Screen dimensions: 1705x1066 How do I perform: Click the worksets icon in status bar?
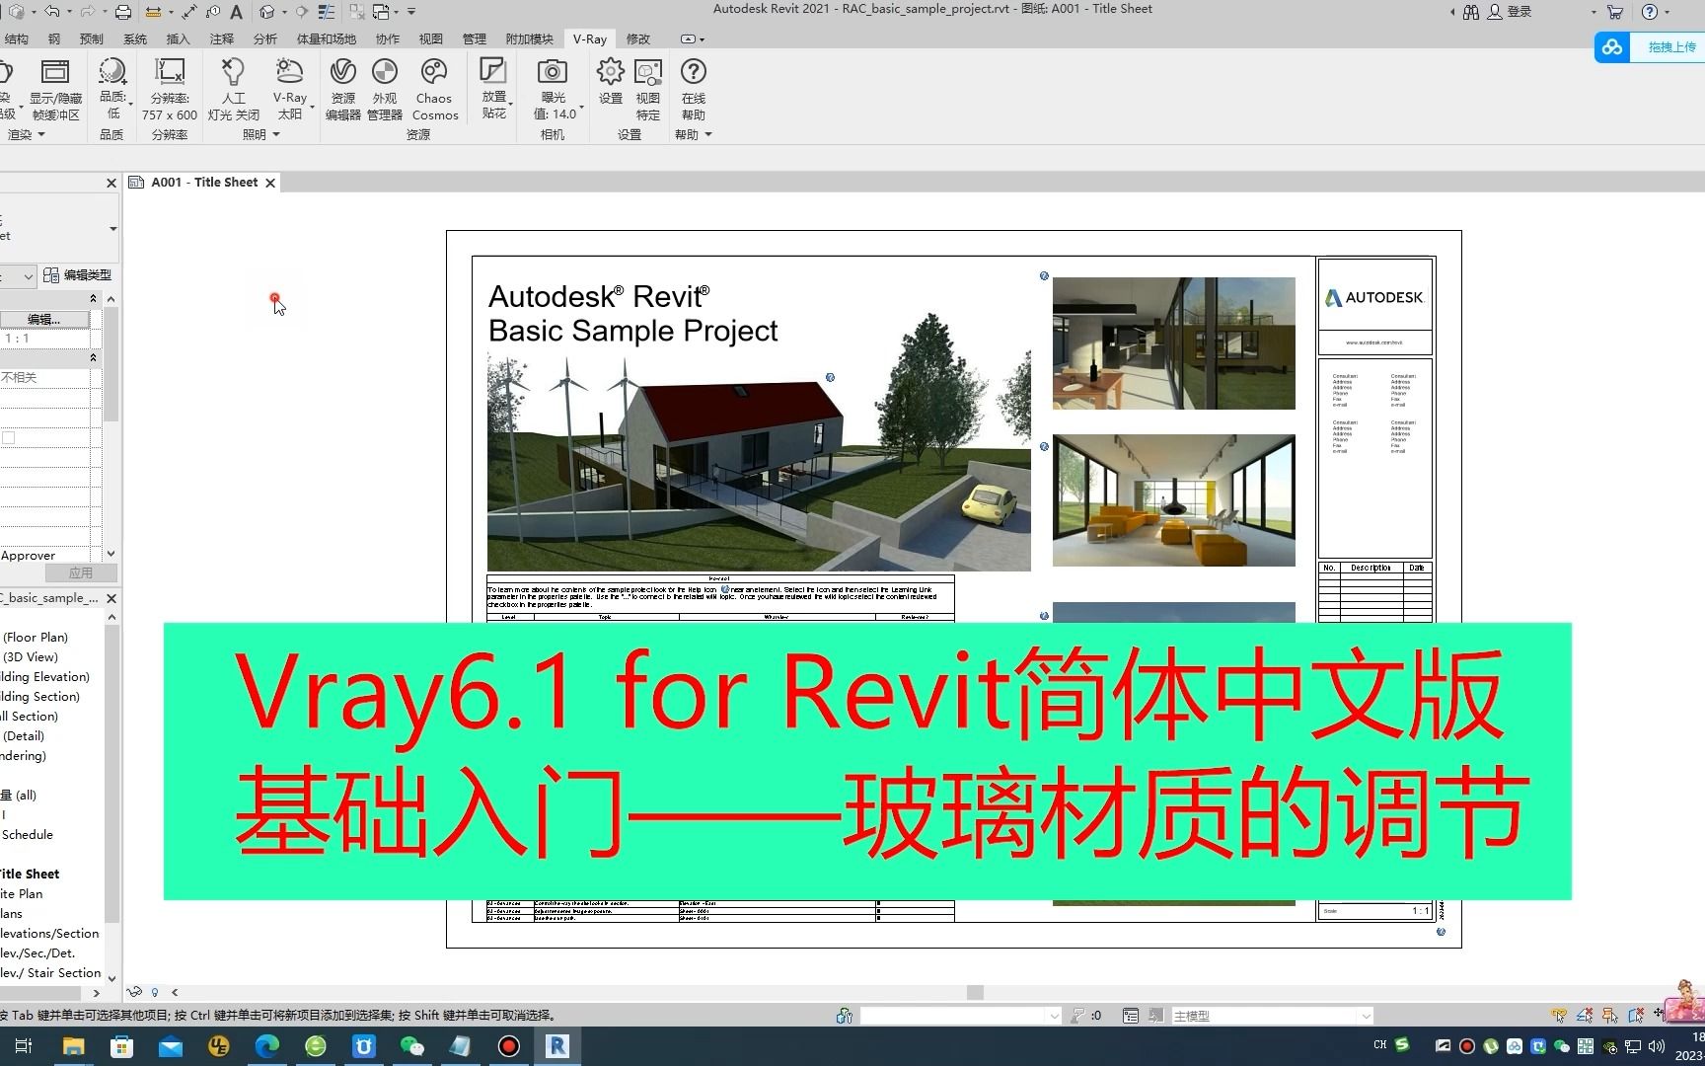coord(845,1016)
